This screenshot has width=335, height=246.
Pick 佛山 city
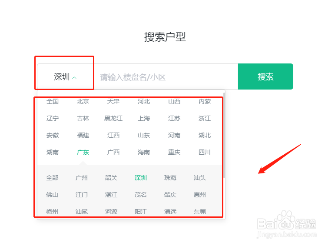click(x=52, y=195)
